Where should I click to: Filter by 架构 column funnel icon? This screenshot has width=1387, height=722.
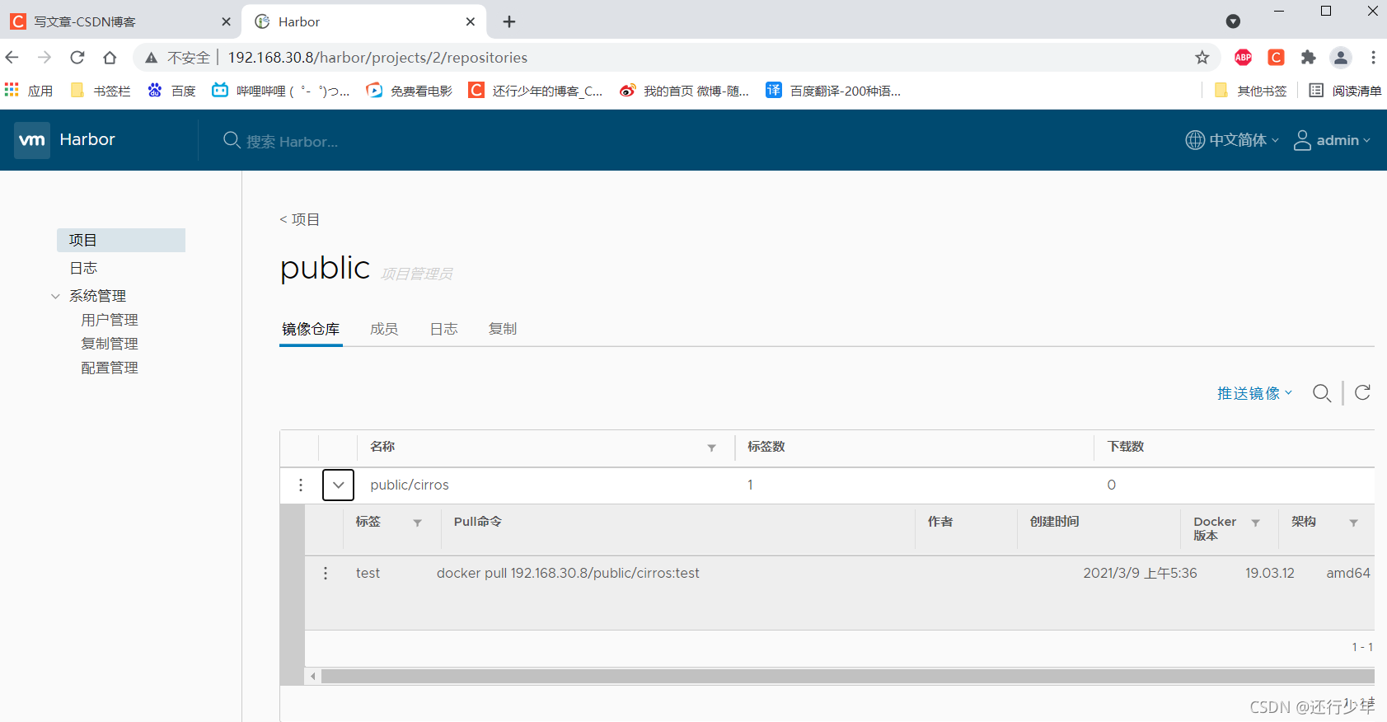[x=1353, y=523]
